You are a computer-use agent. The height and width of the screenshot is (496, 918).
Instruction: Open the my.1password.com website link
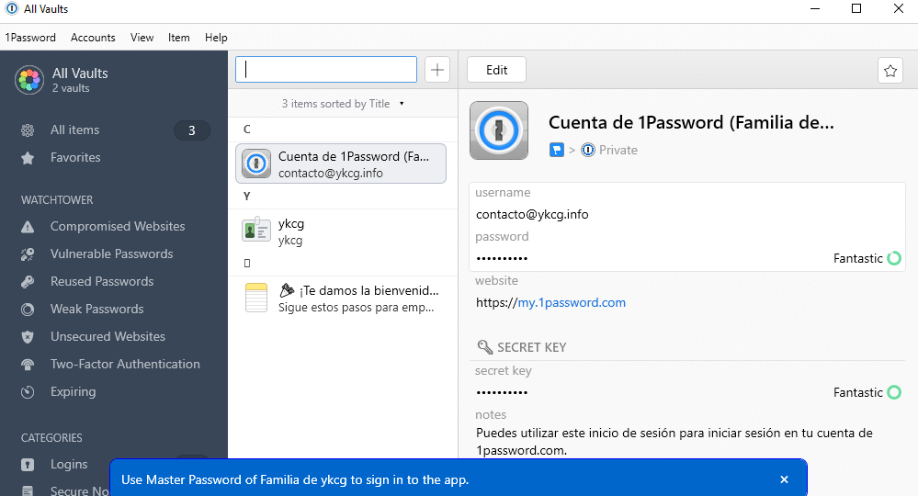click(x=572, y=302)
